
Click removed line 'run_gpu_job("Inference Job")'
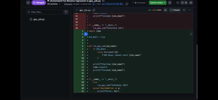coord(108,28)
